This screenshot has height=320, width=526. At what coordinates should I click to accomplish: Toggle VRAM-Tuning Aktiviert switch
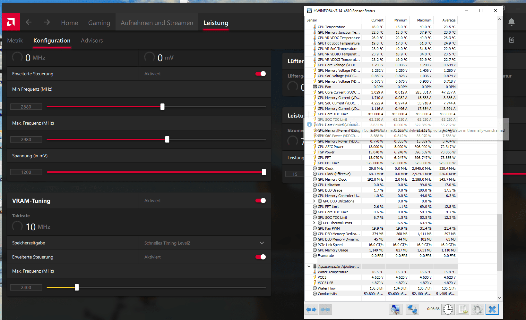[x=261, y=201]
